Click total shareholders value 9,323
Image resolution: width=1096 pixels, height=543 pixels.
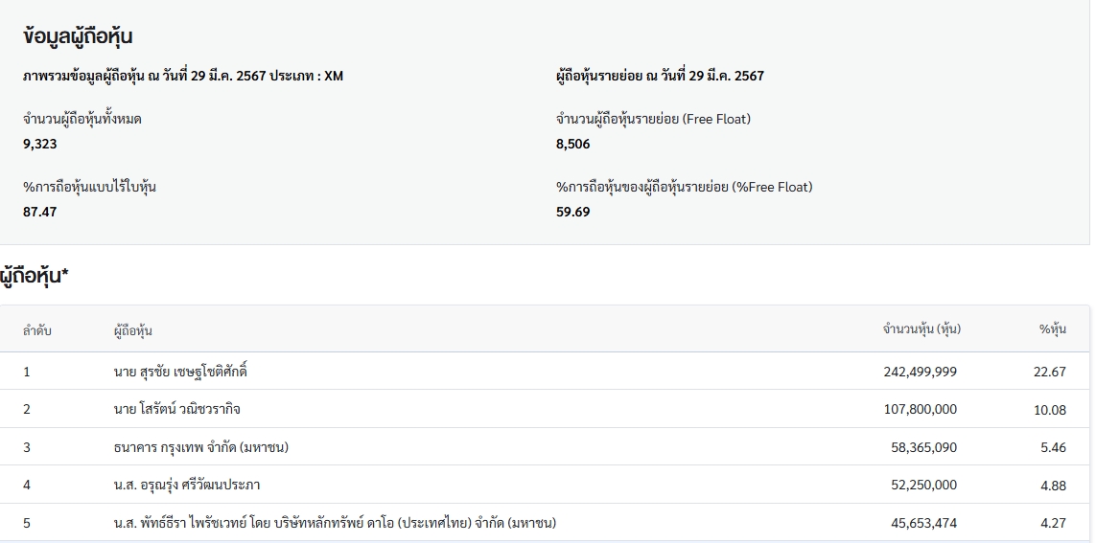coord(40,144)
